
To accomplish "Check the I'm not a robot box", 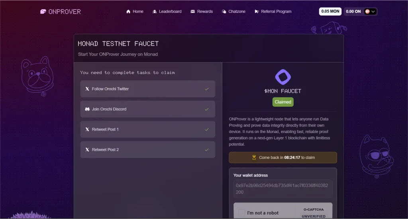I will coord(241,213).
